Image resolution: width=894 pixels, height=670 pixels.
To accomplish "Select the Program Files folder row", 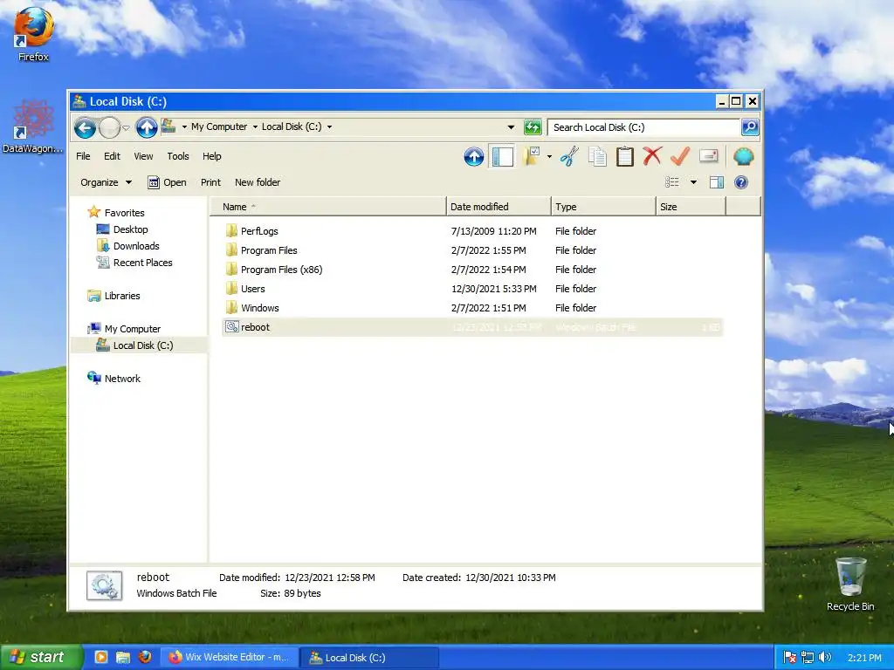I will point(472,250).
